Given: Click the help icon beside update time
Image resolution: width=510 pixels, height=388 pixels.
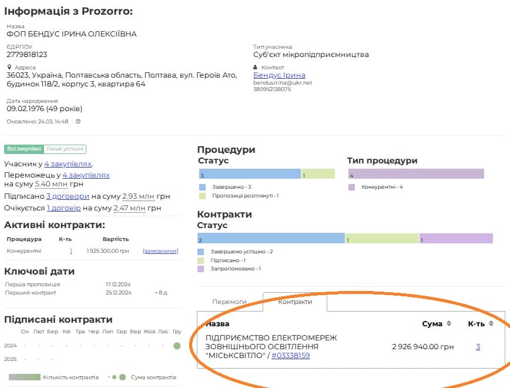Looking at the screenshot, I should pyautogui.click(x=78, y=122).
